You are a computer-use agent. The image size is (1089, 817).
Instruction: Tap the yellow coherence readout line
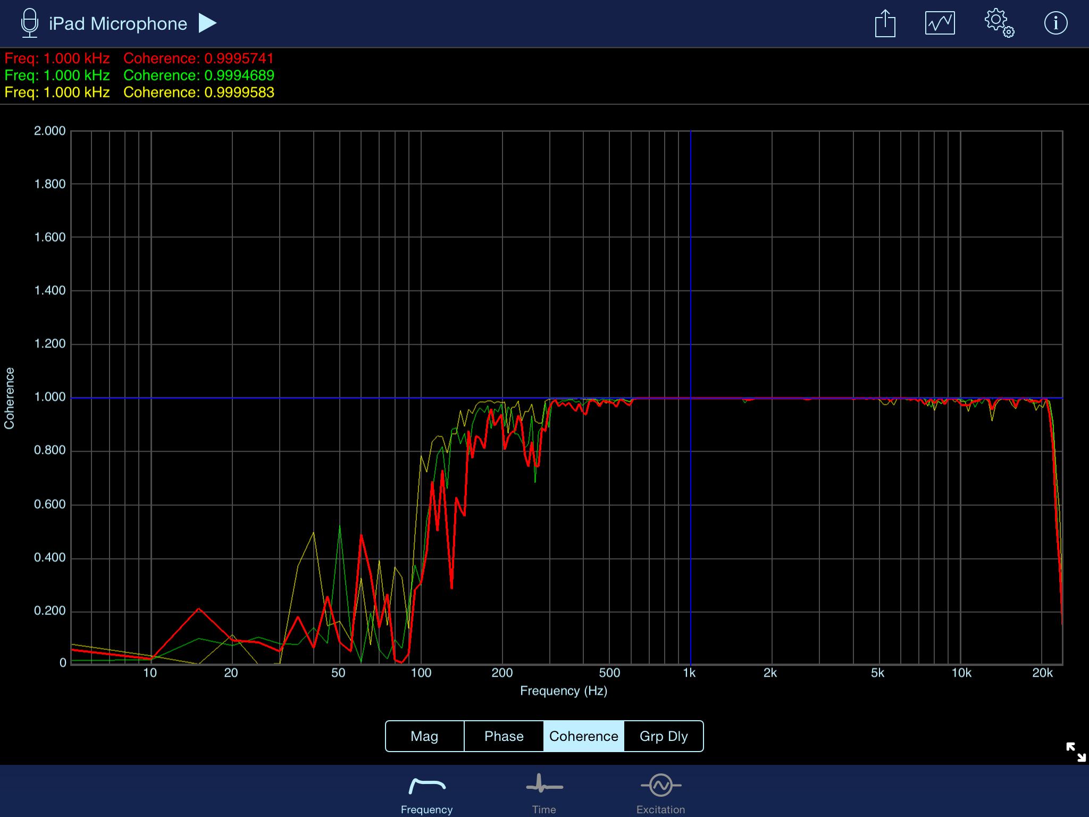point(139,93)
